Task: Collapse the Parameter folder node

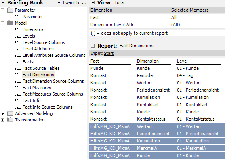Action: 2,10
